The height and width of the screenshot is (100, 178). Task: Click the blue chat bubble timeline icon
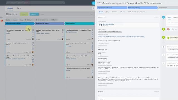[164, 17]
